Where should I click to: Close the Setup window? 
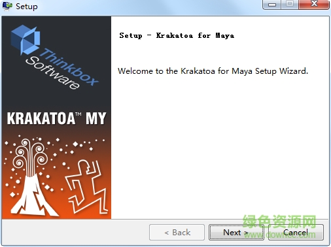[x=314, y=5]
